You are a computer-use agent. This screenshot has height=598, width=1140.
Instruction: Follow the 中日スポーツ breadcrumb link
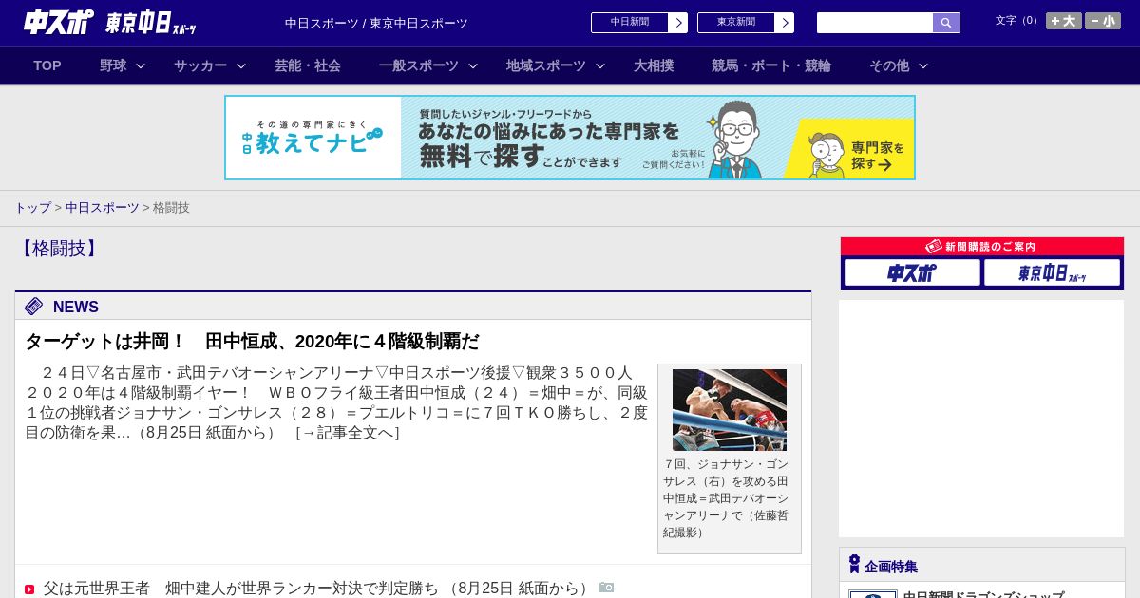click(x=103, y=207)
